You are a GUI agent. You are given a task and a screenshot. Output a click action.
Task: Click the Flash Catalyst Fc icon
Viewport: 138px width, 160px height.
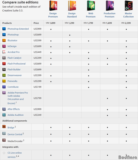4,58
